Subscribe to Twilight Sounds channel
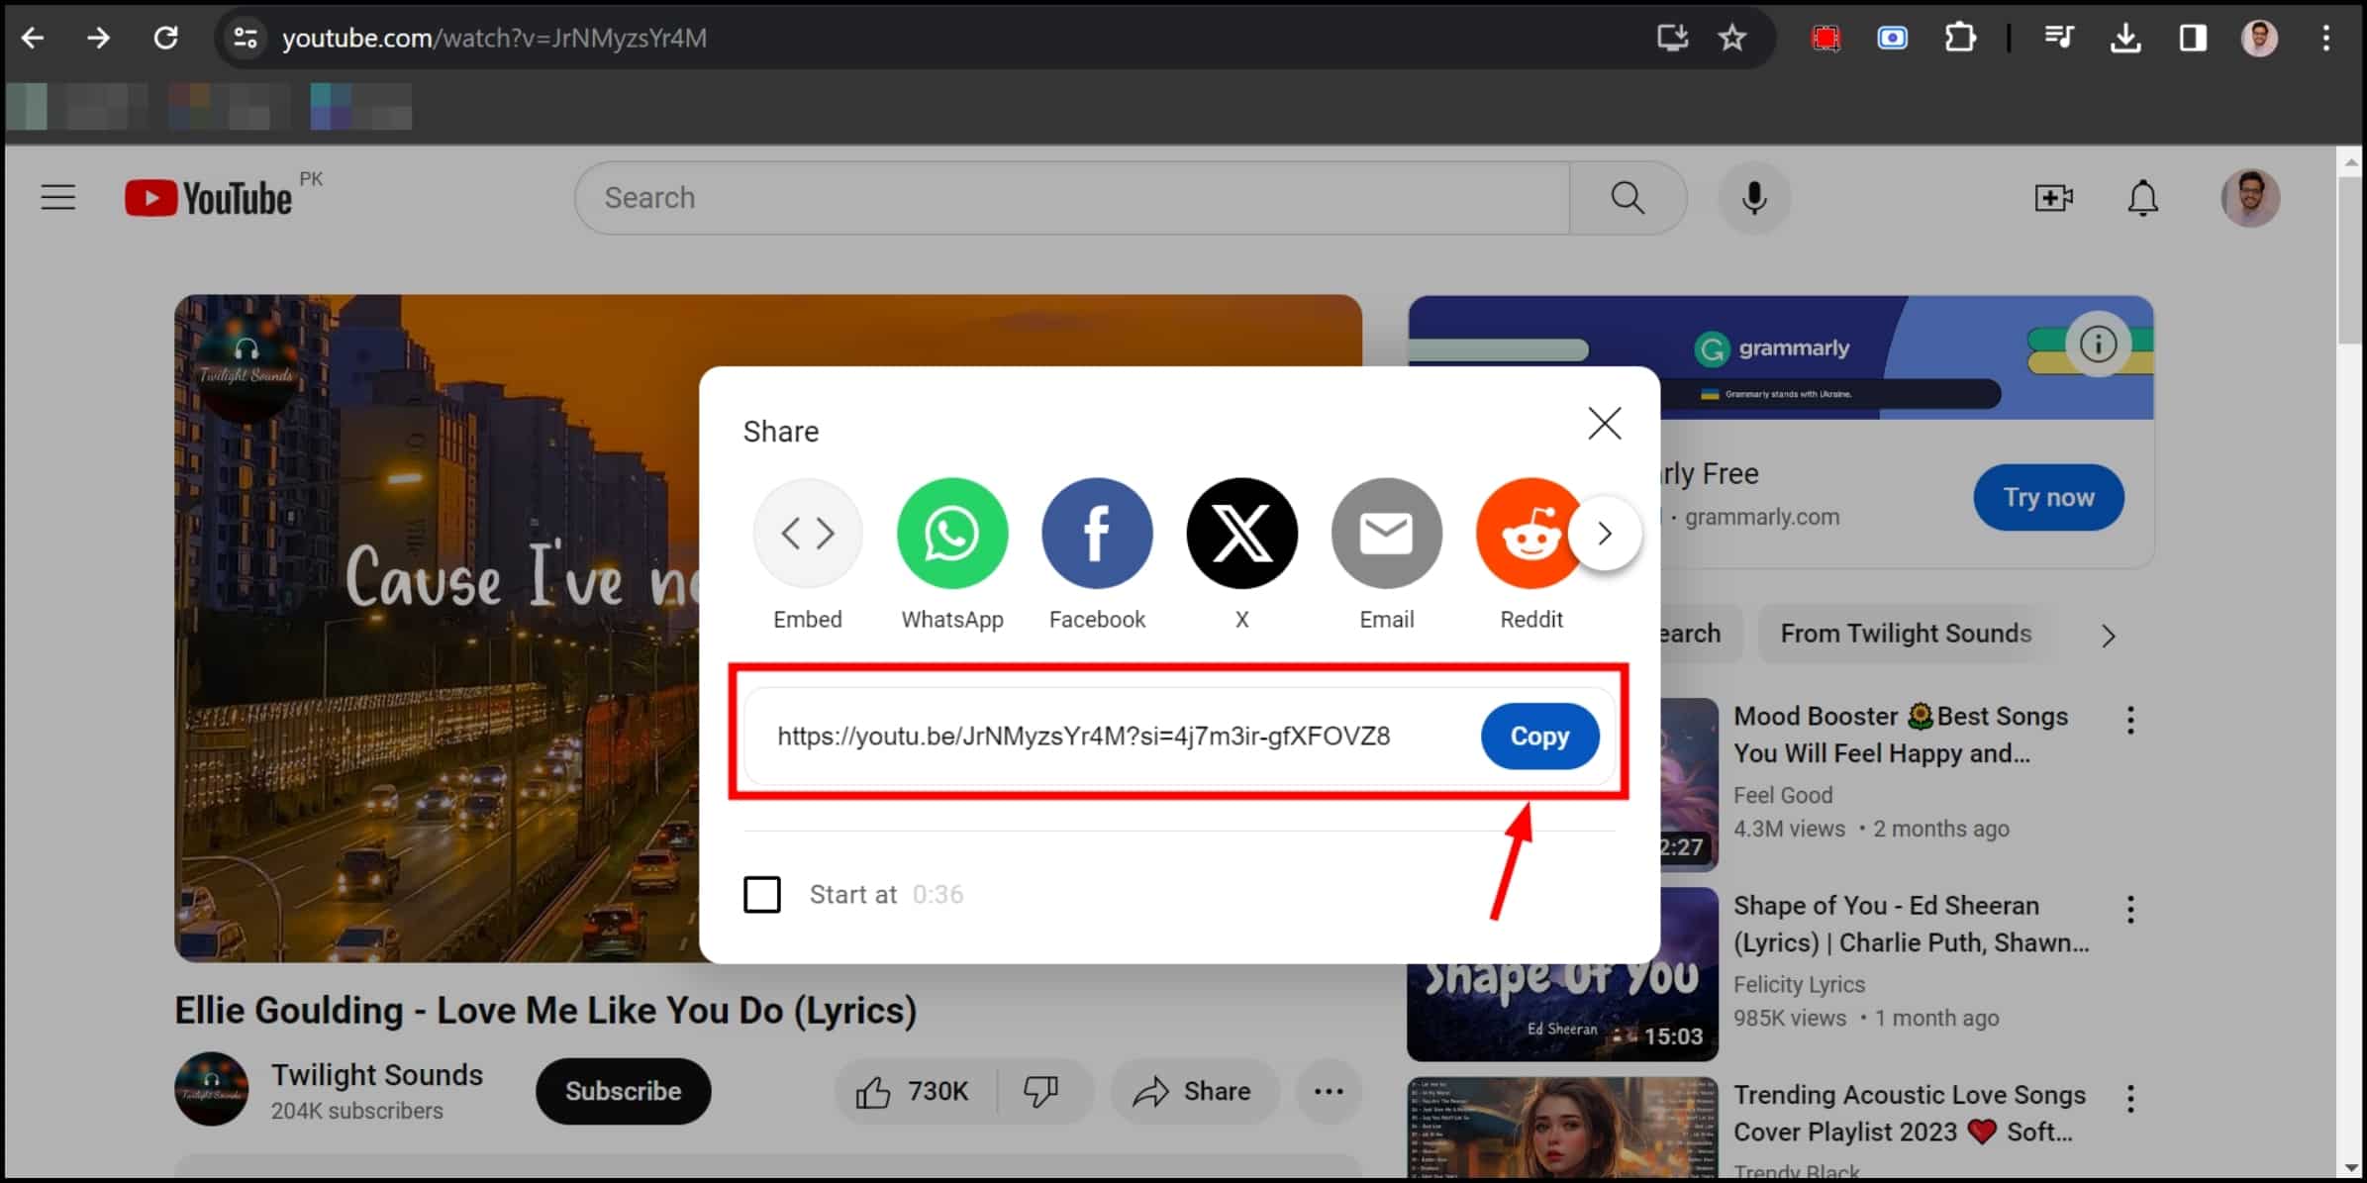The image size is (2367, 1183). (x=623, y=1091)
